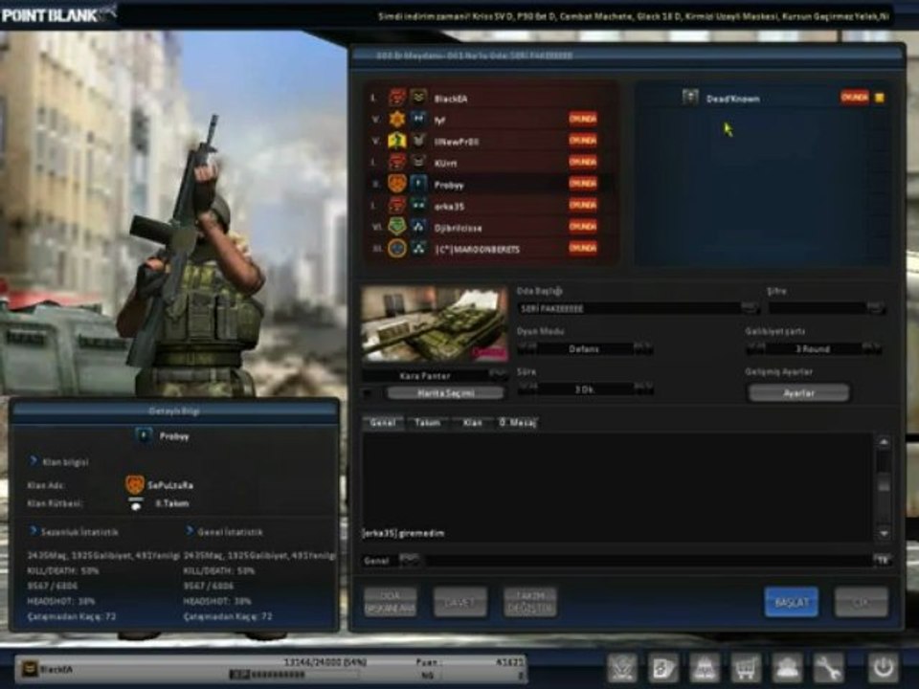
Task: Click Djibrilcisse's green clan emblem
Action: pyautogui.click(x=396, y=227)
